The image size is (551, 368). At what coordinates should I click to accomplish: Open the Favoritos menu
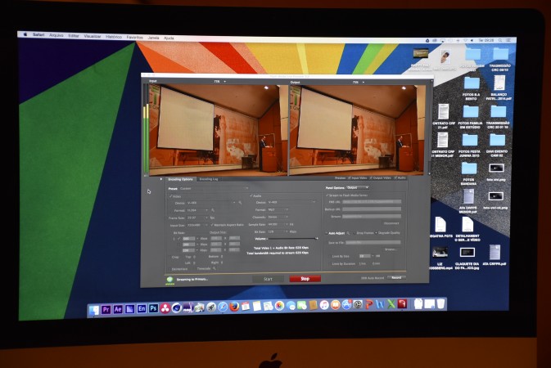(134, 37)
